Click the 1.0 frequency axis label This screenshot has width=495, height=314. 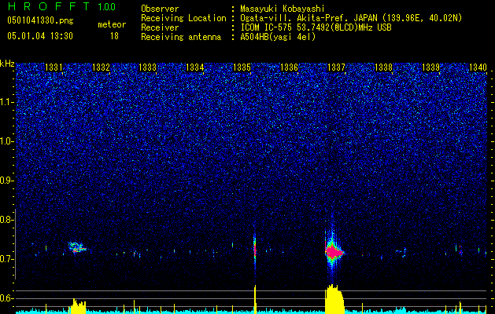click(x=6, y=142)
